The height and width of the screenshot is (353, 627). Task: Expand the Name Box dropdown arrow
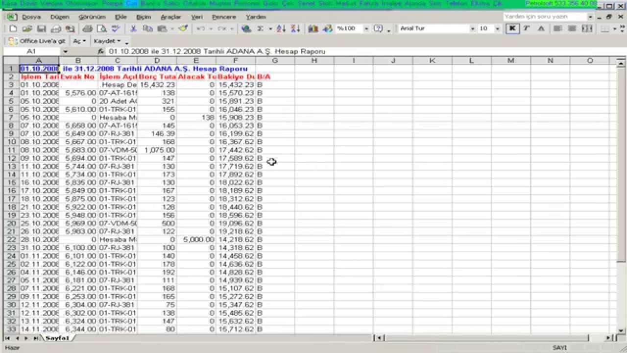(65, 51)
